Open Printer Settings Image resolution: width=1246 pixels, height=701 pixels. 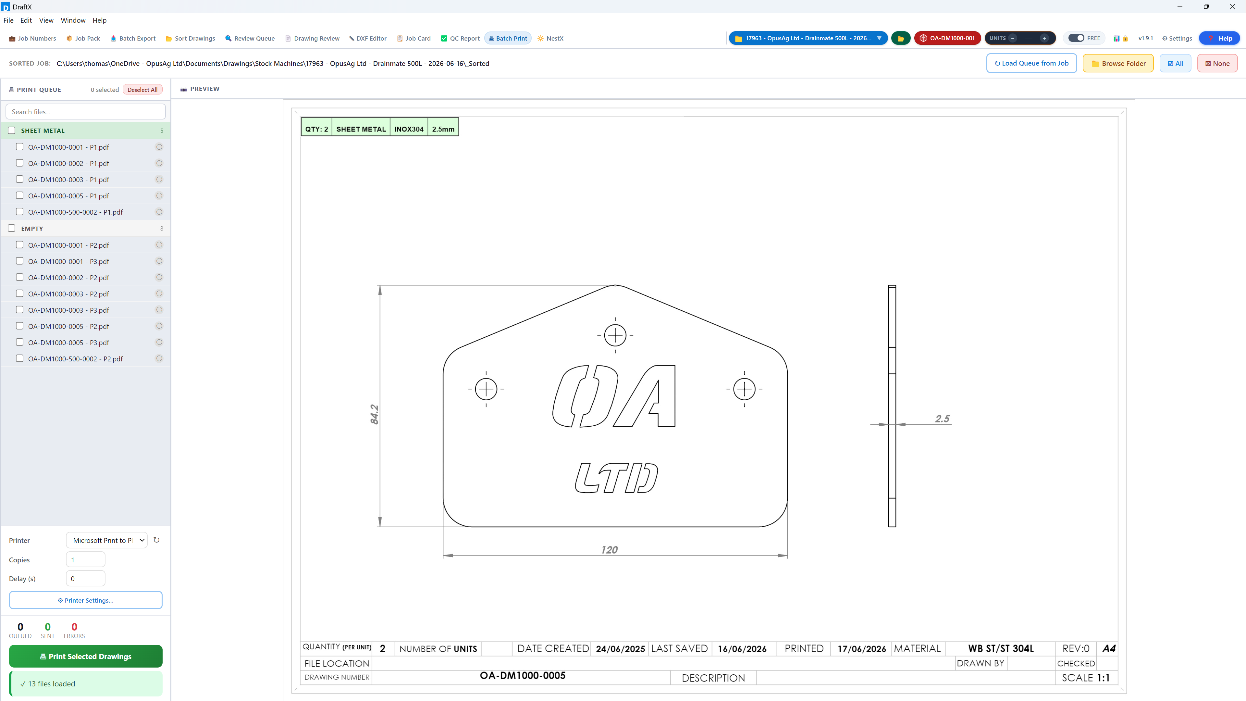[x=86, y=600]
